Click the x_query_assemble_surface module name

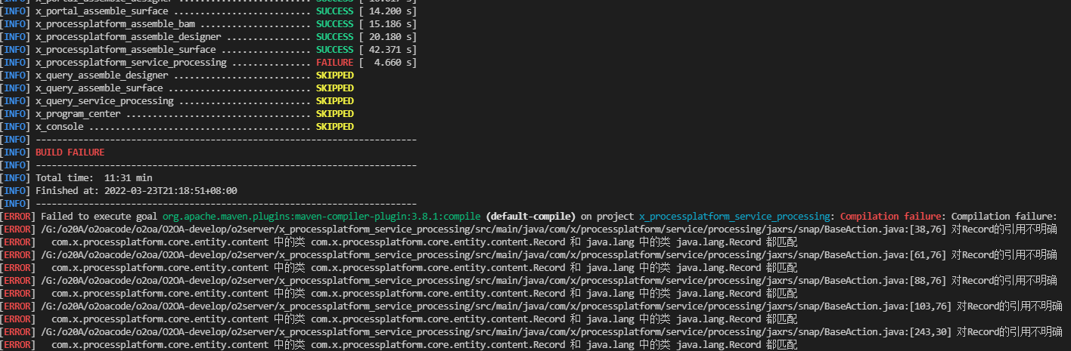[x=99, y=88]
